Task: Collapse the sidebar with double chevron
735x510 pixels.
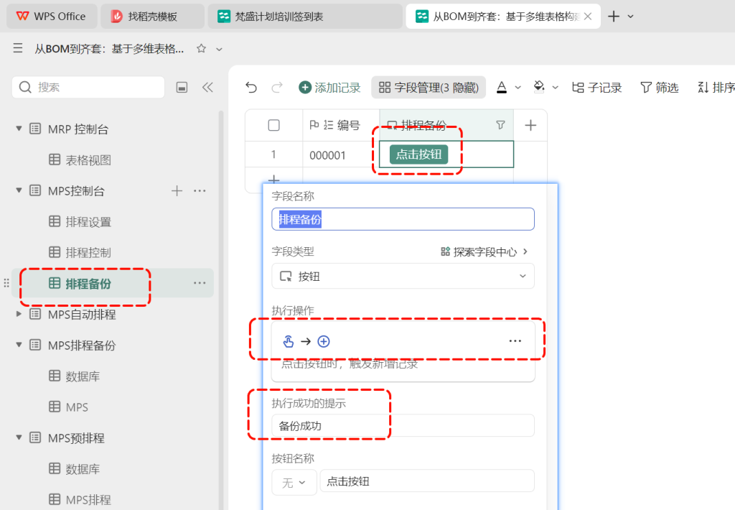Action: 207,87
